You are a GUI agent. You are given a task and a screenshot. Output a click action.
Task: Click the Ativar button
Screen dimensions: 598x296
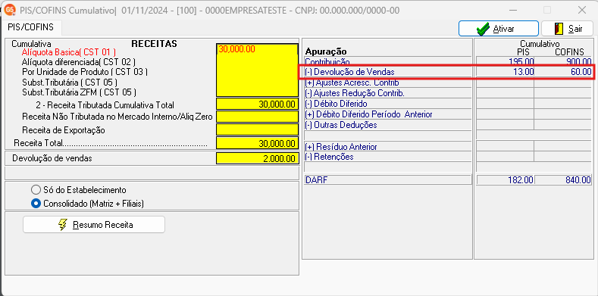pos(499,29)
